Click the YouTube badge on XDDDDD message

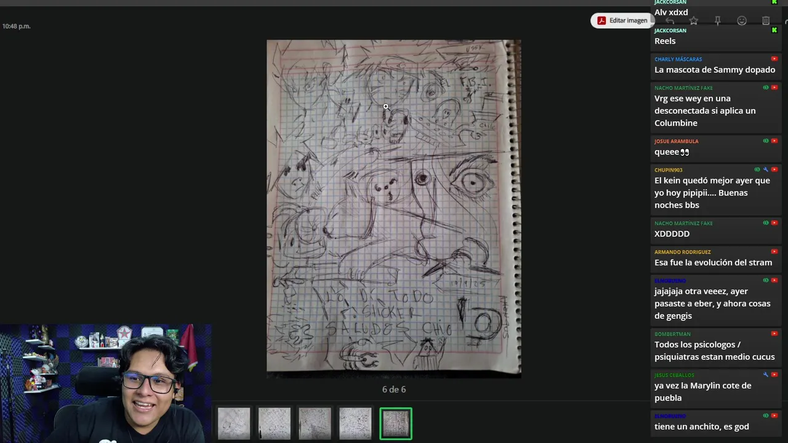click(x=774, y=223)
